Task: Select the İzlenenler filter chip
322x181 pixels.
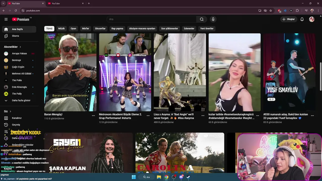Action: [189, 28]
